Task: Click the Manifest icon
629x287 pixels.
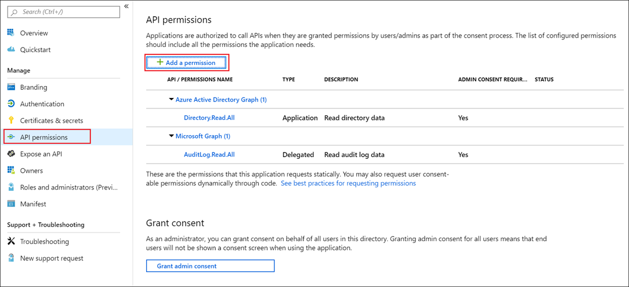Action: pos(11,204)
